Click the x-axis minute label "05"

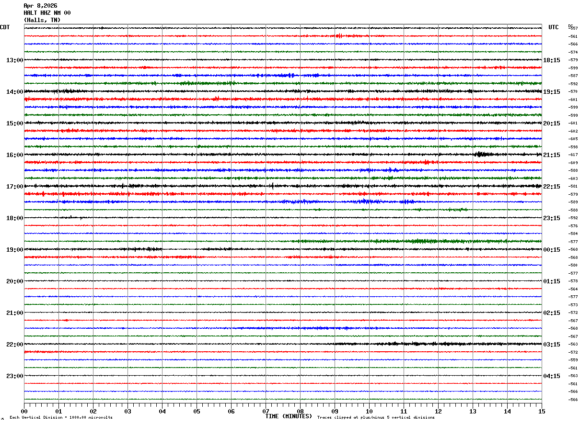pyautogui.click(x=197, y=411)
